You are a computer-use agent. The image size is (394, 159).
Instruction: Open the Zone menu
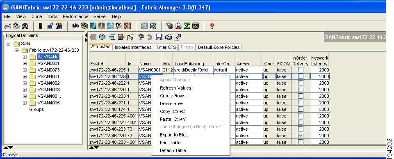[37, 16]
